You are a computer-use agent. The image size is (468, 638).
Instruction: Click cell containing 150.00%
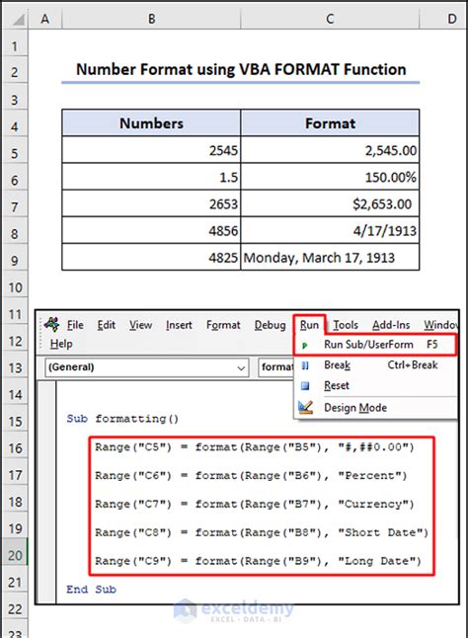[330, 177]
